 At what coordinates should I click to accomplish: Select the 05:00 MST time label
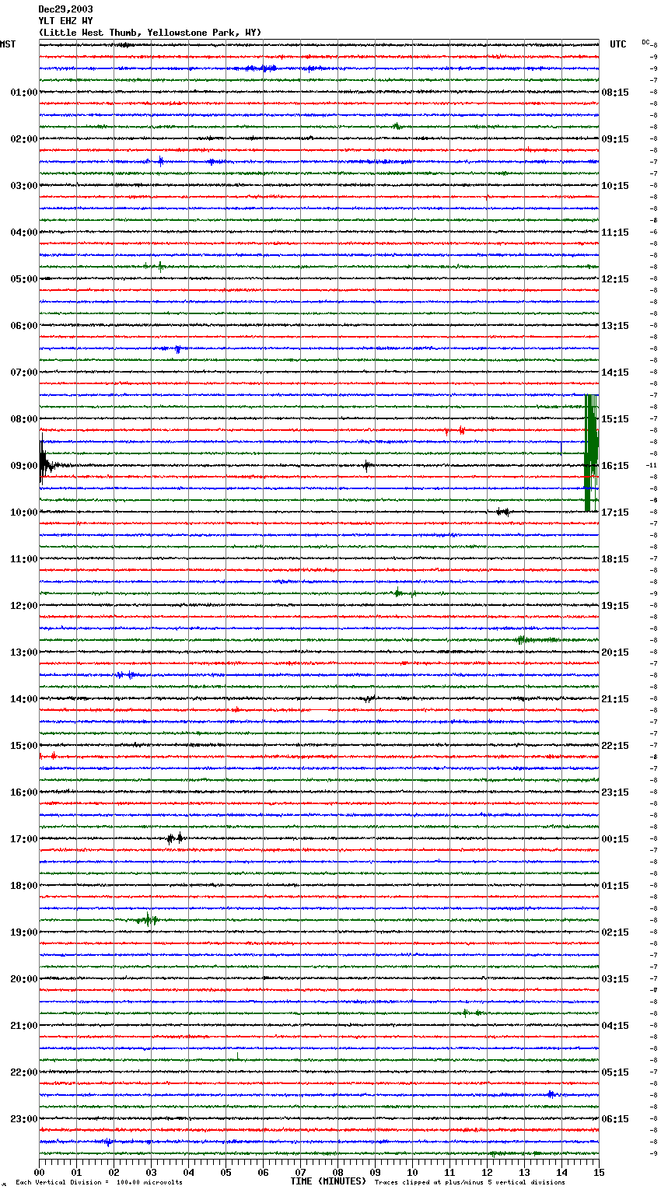pos(24,279)
